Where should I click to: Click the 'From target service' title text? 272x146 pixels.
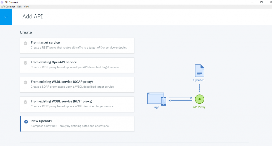45,42
